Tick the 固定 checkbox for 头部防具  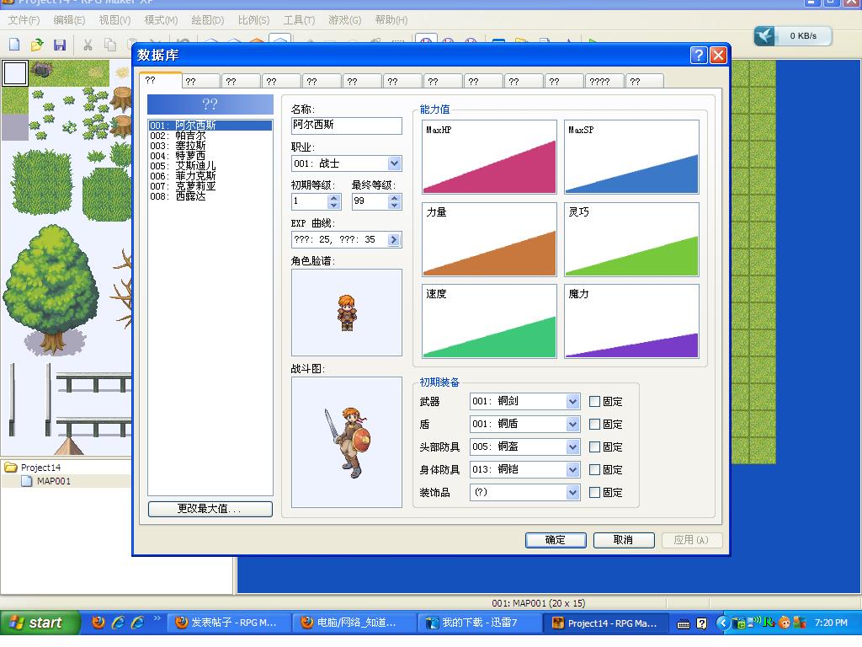point(594,446)
